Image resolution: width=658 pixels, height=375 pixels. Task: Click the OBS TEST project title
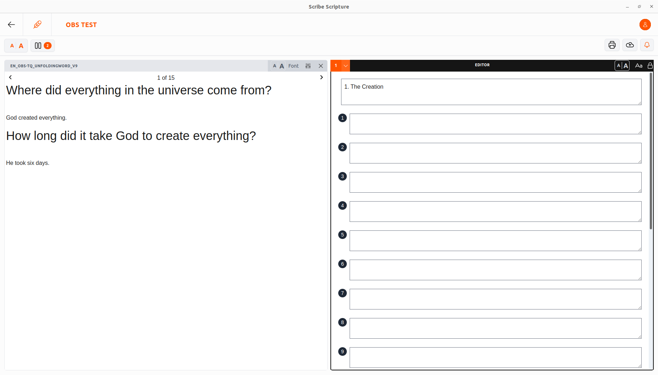[81, 25]
